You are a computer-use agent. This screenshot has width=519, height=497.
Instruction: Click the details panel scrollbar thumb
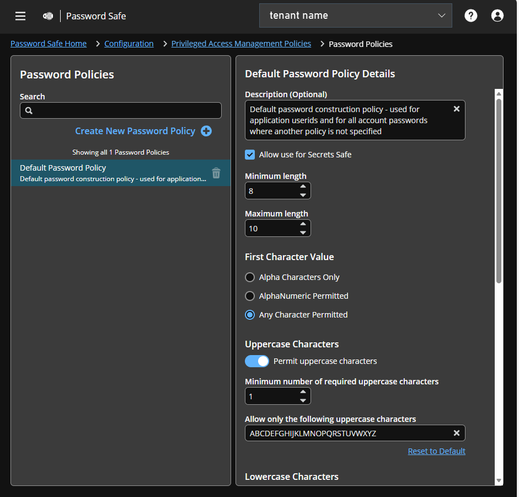coord(499,191)
